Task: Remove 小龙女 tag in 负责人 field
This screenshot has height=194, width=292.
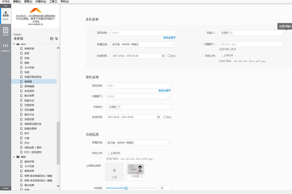Action: tap(231, 33)
